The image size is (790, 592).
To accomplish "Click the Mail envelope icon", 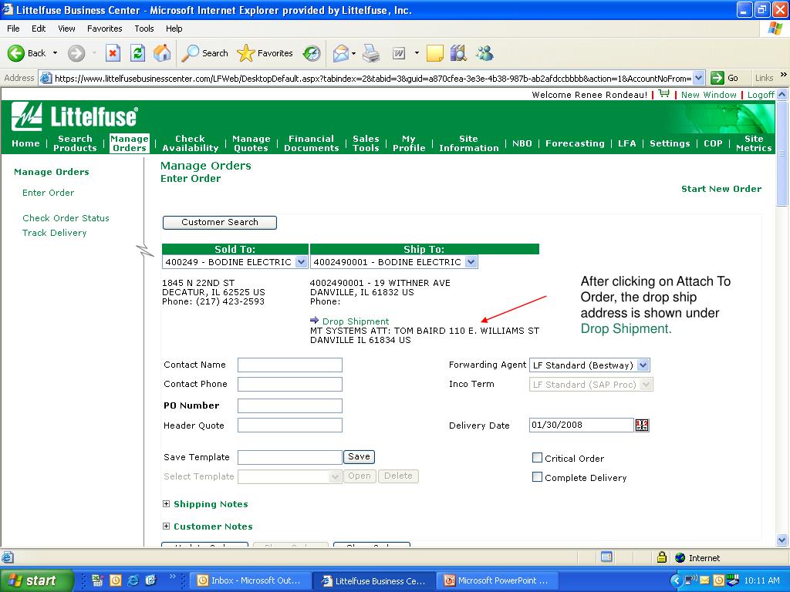I will click(x=341, y=53).
